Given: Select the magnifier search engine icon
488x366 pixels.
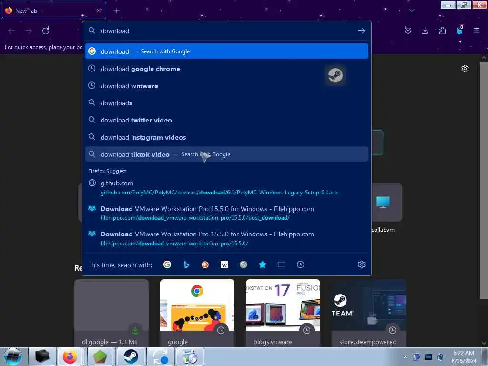Looking at the screenshot, I should click(244, 264).
